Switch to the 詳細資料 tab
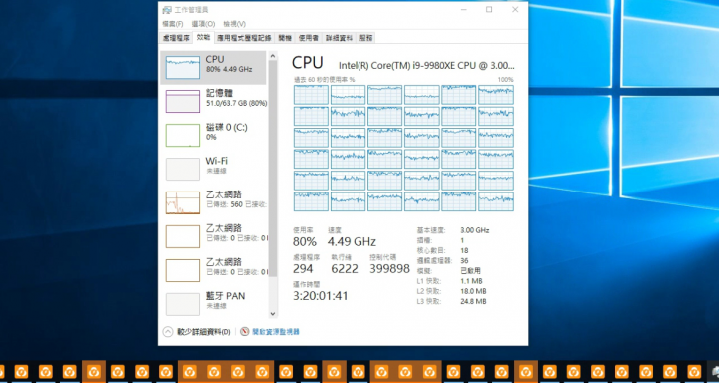This screenshot has width=719, height=383. [x=339, y=38]
